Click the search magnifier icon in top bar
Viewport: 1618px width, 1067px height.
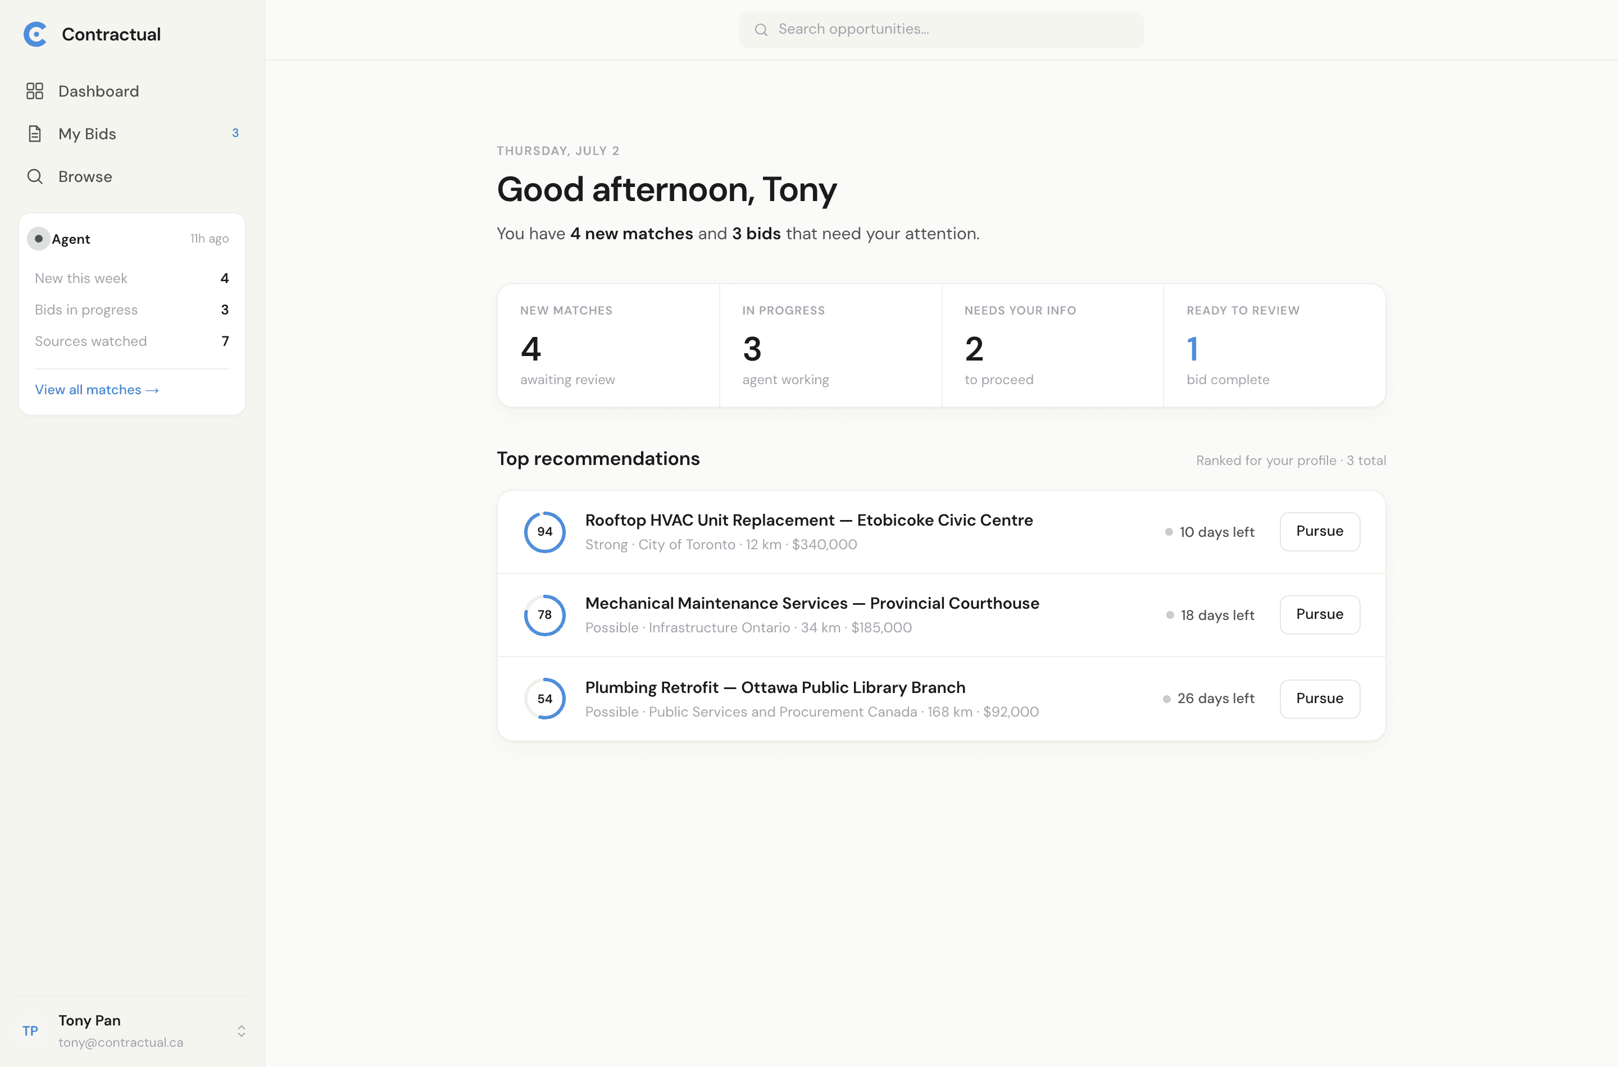(x=761, y=29)
